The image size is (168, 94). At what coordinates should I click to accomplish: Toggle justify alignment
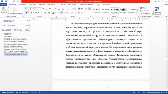[x=67, y=13]
